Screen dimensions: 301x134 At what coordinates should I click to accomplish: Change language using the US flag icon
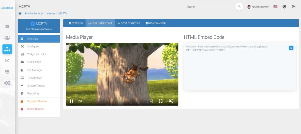pyautogui.click(x=275, y=6)
